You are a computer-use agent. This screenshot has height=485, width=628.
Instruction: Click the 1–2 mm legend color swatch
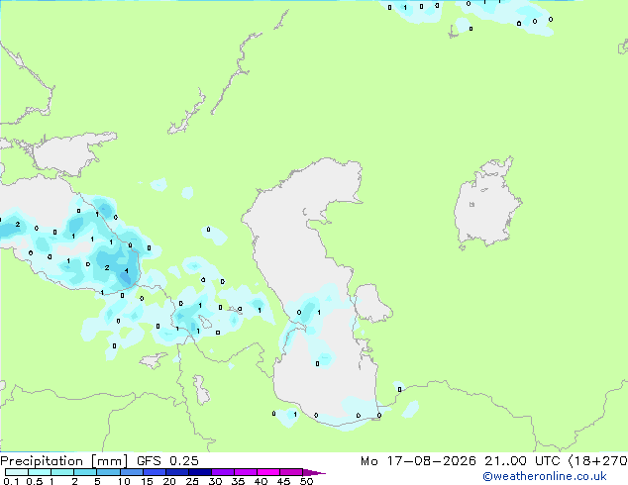coord(62,472)
